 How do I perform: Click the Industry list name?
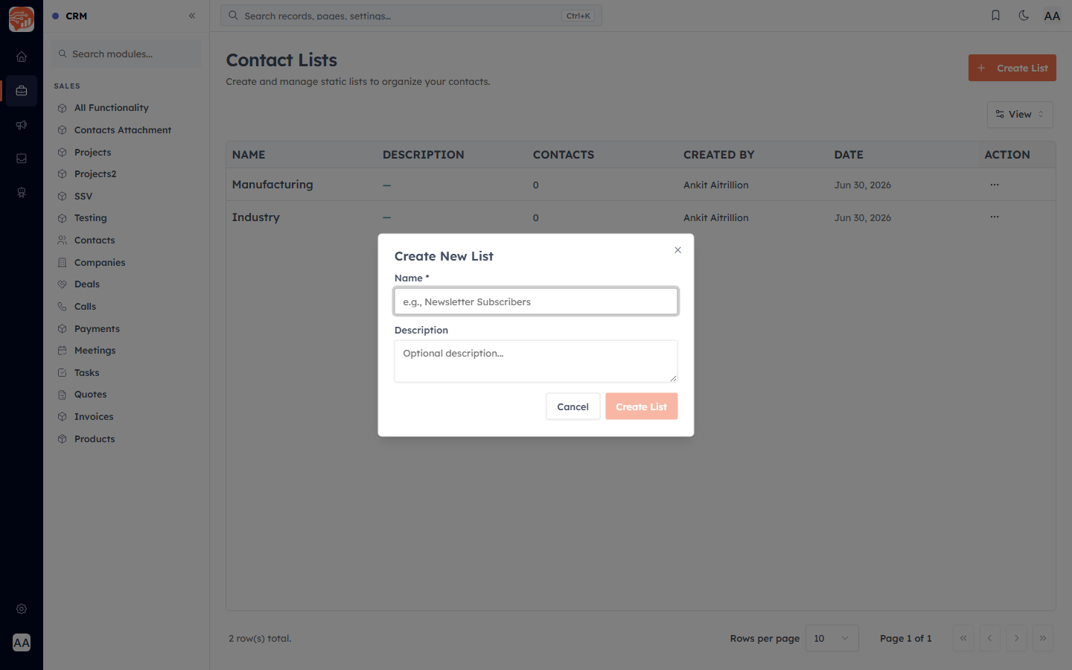coord(255,217)
